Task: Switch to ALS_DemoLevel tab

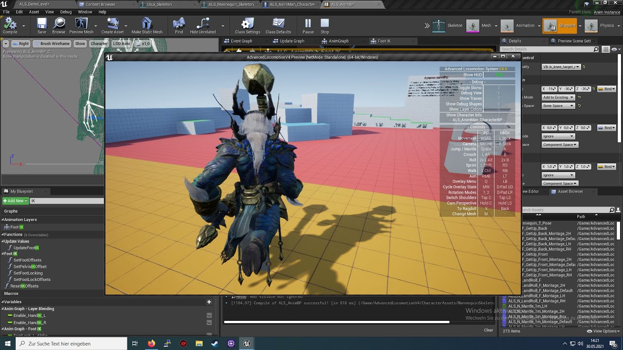Action: 34,4
